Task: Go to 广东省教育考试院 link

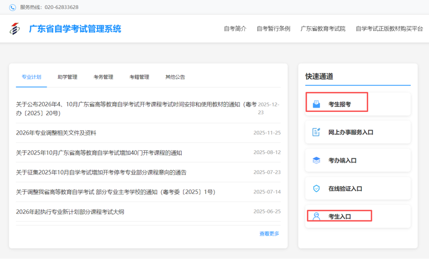Action: click(323, 29)
